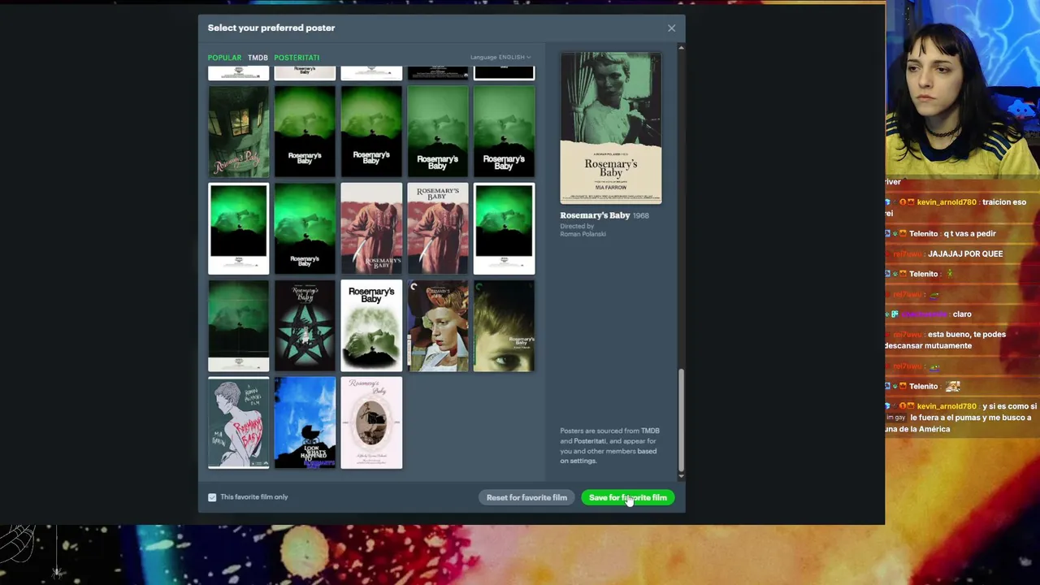
Task: Switch to the POPULAR tab
Action: click(x=224, y=58)
